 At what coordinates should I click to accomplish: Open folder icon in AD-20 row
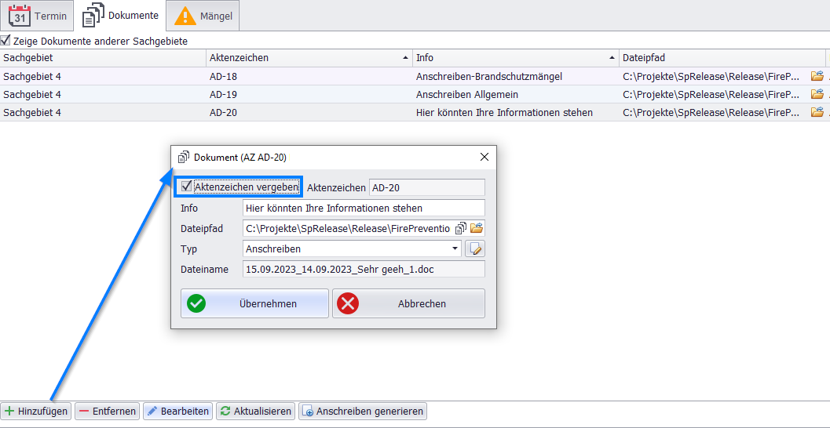[x=817, y=112]
